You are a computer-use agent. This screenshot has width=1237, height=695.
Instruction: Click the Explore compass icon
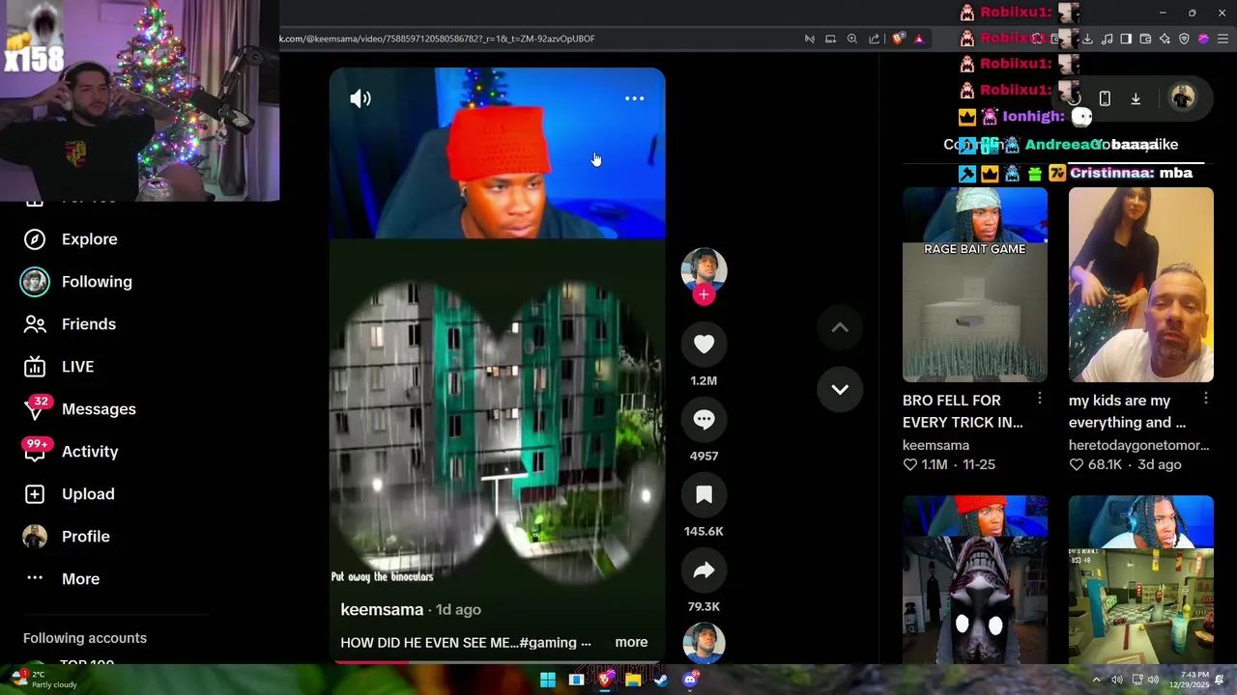click(35, 239)
